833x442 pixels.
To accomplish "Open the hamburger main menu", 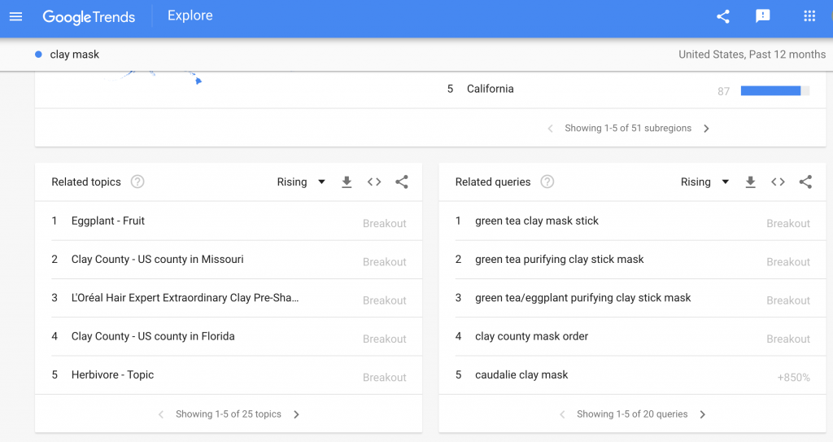I will 16,16.
